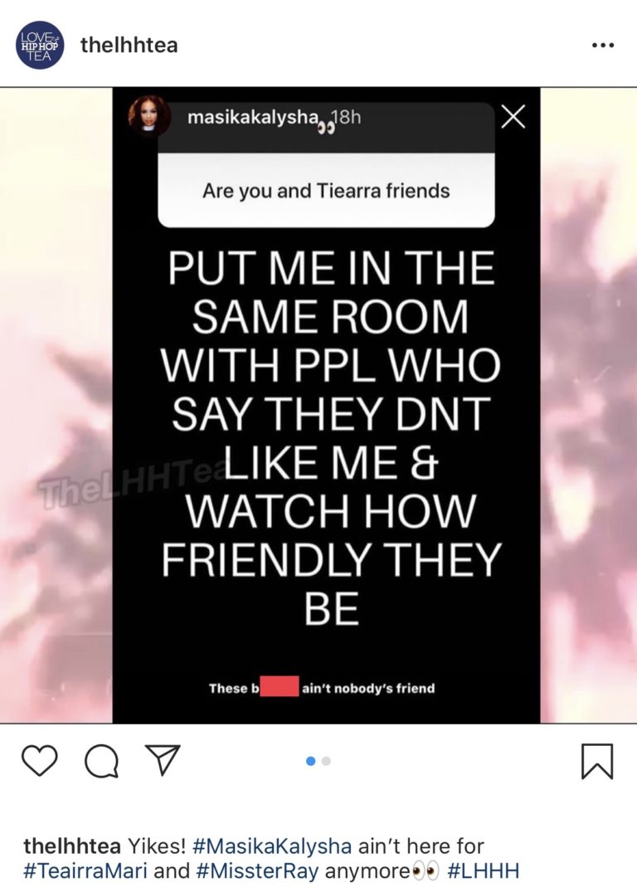
Task: Open the #MasikaKalysha hashtag
Action: [272, 846]
